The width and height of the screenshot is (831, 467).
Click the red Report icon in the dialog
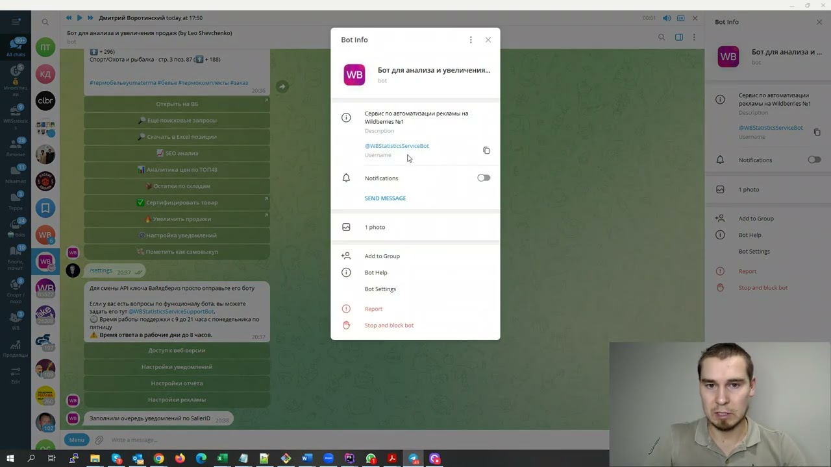point(346,309)
